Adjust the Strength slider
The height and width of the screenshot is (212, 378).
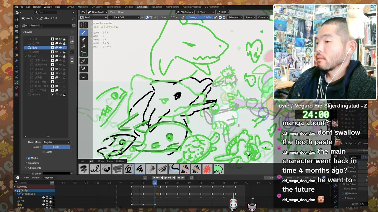[x=200, y=17]
